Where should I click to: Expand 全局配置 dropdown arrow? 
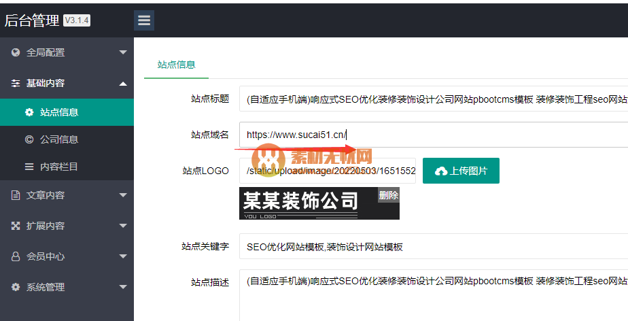coord(123,52)
